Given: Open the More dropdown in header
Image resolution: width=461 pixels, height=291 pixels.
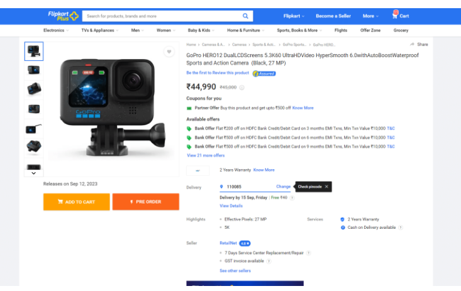Looking at the screenshot, I should coord(370,16).
